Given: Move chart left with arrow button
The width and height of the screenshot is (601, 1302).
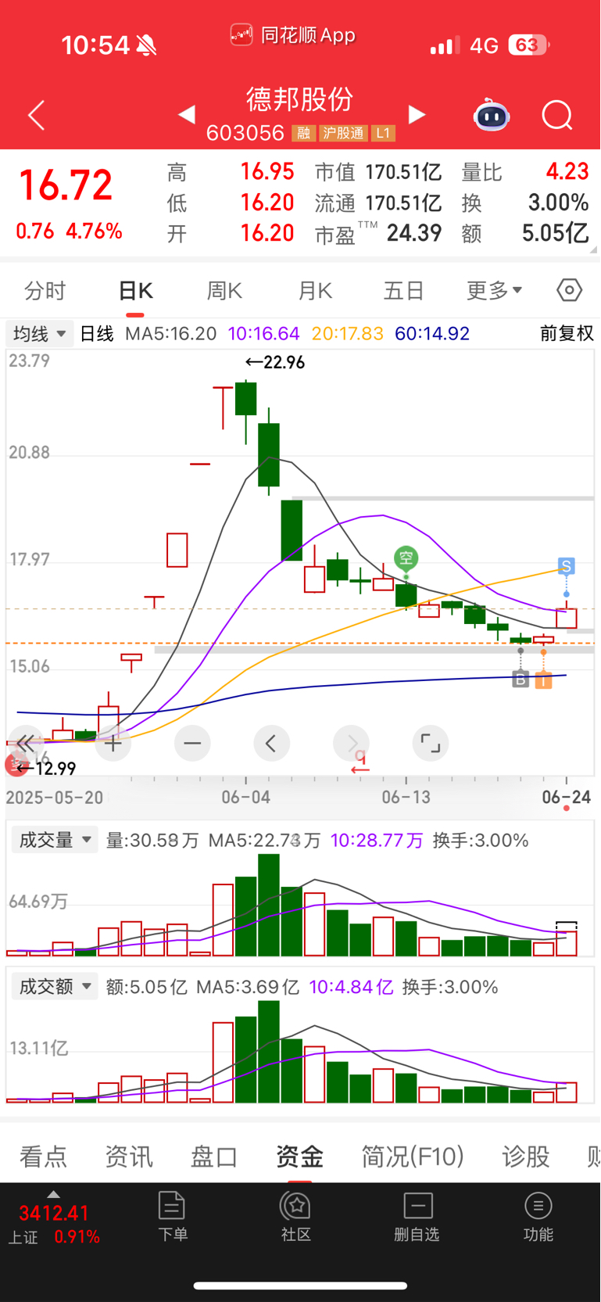Looking at the screenshot, I should [271, 744].
